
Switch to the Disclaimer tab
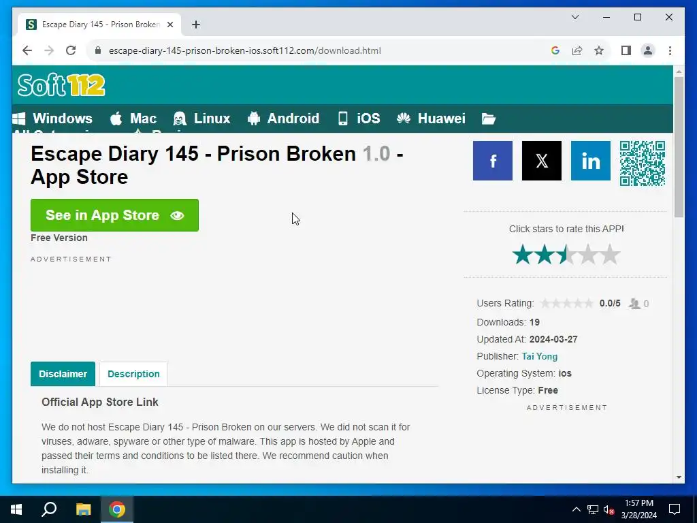click(x=63, y=374)
